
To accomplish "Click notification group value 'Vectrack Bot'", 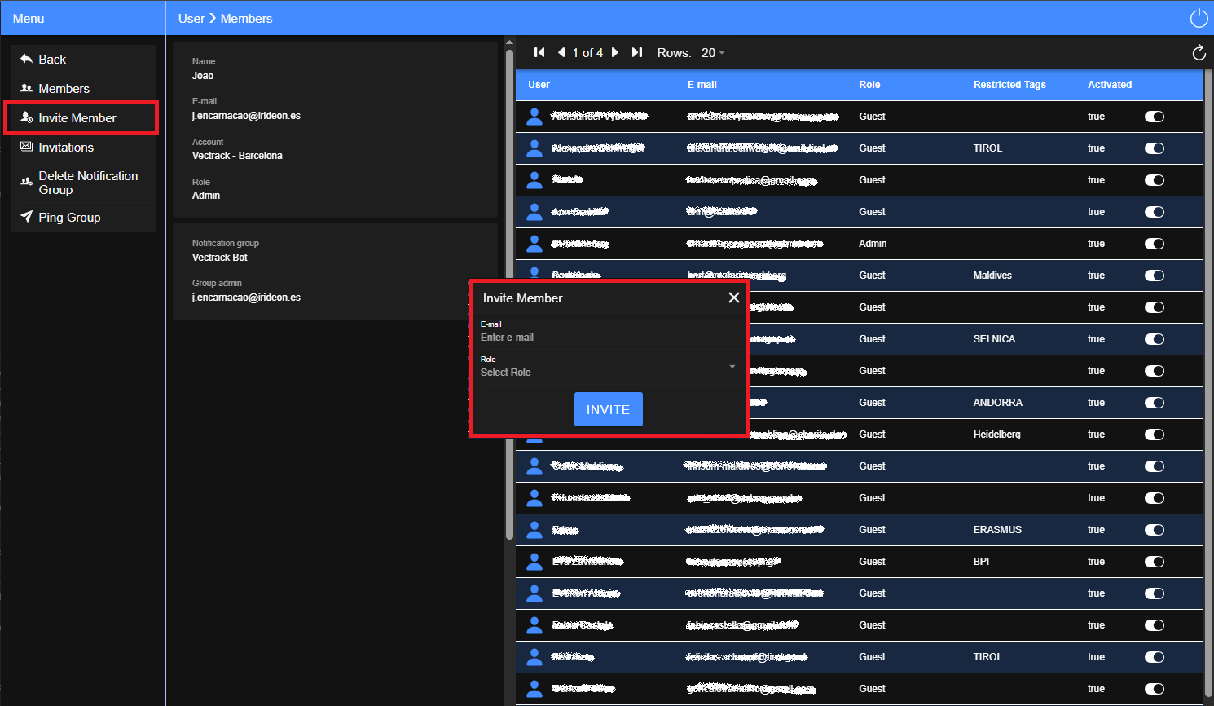I will (219, 258).
